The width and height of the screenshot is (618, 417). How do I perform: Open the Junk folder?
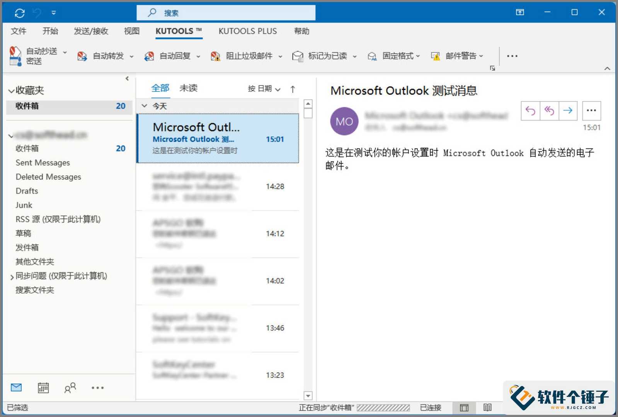pyautogui.click(x=24, y=205)
